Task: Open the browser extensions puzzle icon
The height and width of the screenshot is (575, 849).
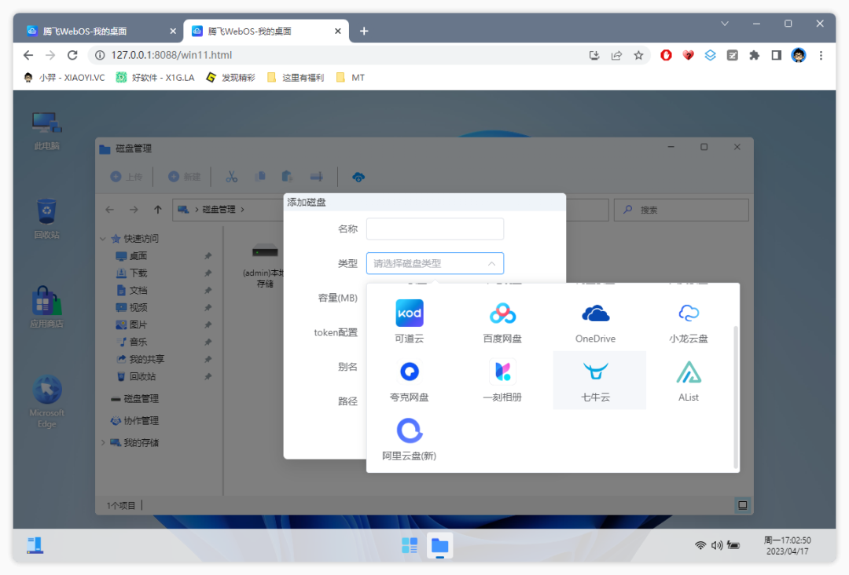Action: pyautogui.click(x=754, y=55)
